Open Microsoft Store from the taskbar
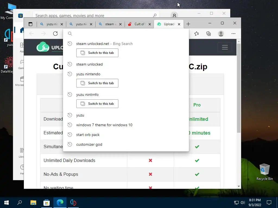278x208 pixels. tap(46, 203)
